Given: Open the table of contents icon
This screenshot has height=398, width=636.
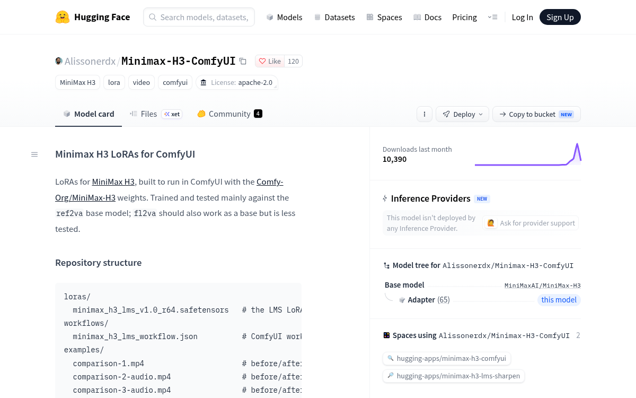Looking at the screenshot, I should [x=34, y=154].
